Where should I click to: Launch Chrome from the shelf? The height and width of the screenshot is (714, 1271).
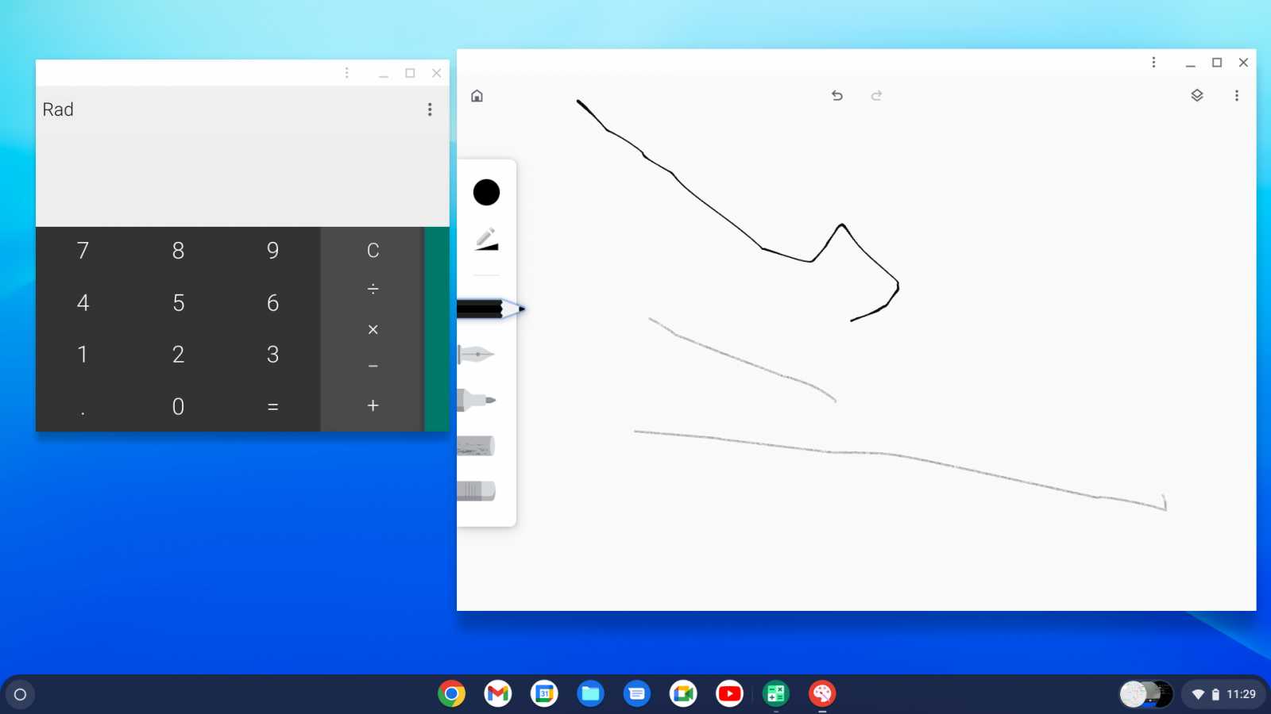(451, 694)
